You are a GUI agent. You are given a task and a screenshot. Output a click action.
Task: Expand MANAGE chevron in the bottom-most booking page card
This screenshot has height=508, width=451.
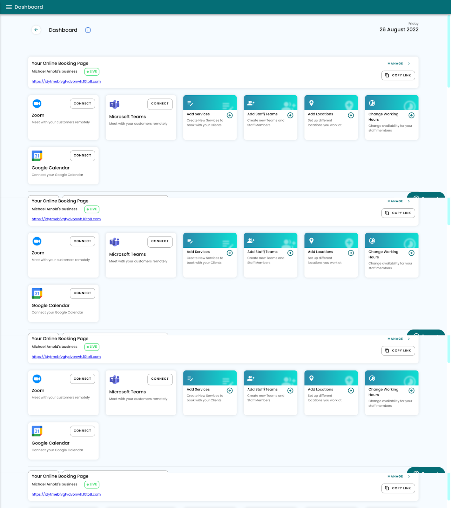pos(409,477)
